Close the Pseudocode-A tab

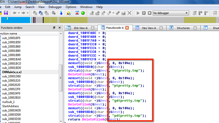[x=127, y=28]
